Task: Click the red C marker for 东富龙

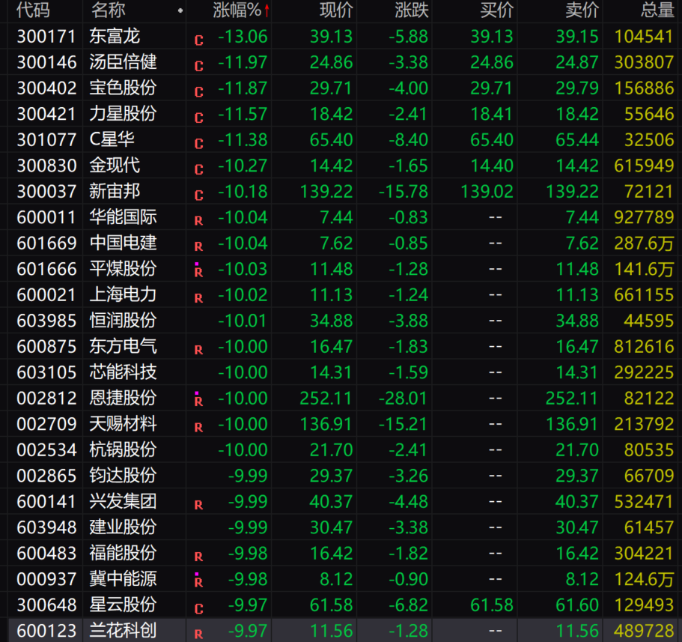Action: tap(199, 40)
